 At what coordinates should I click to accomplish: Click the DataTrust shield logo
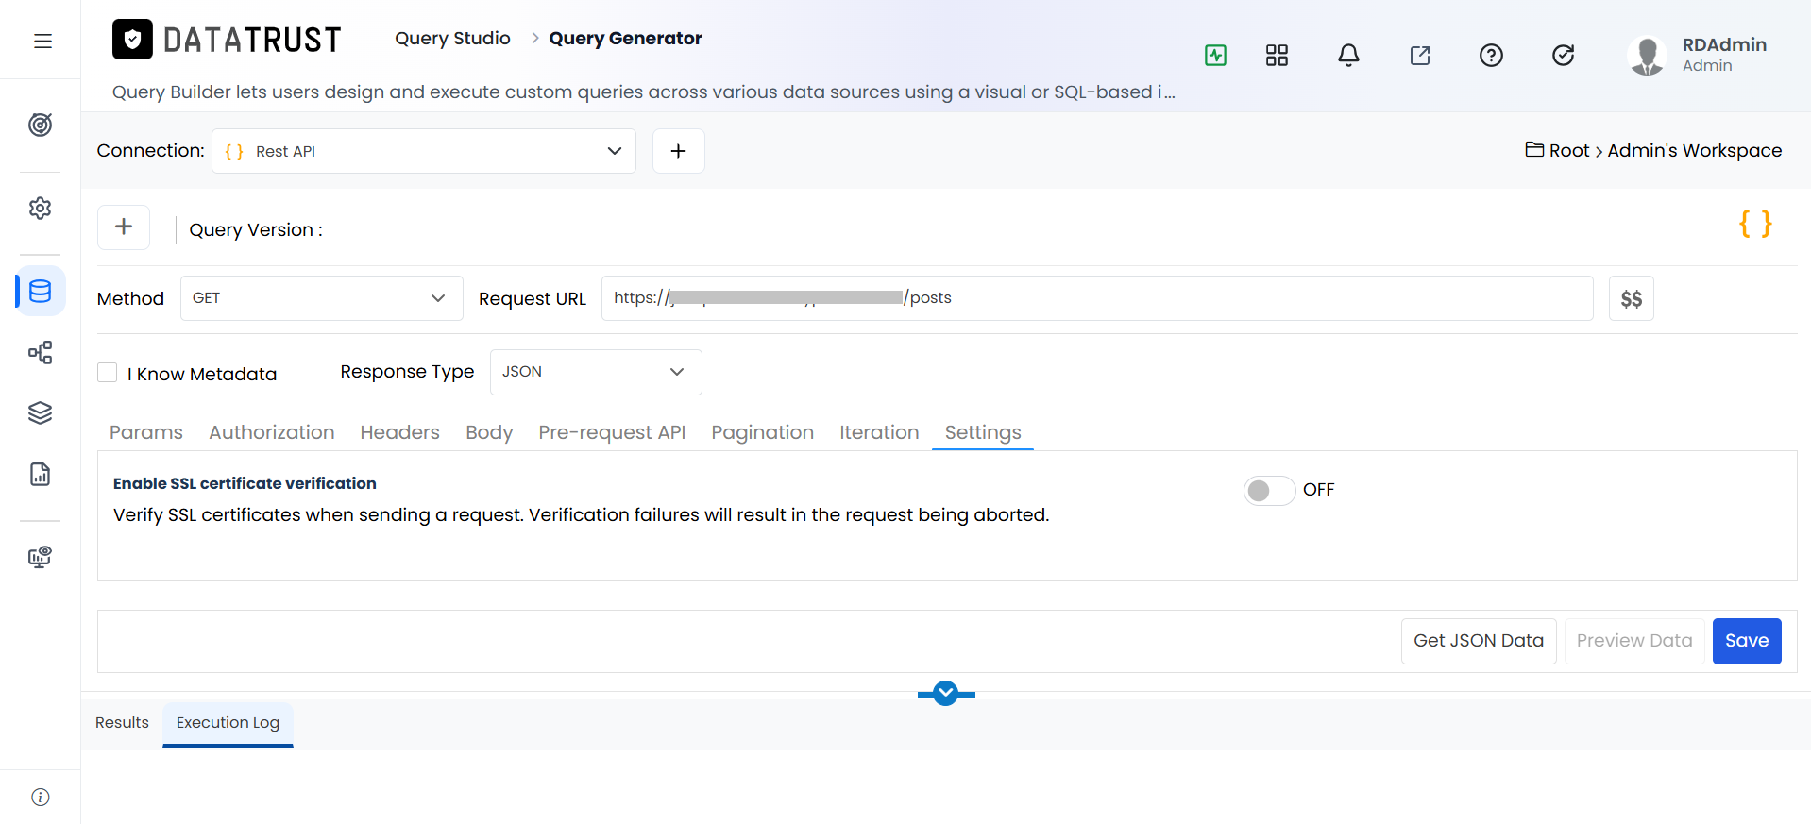click(132, 40)
